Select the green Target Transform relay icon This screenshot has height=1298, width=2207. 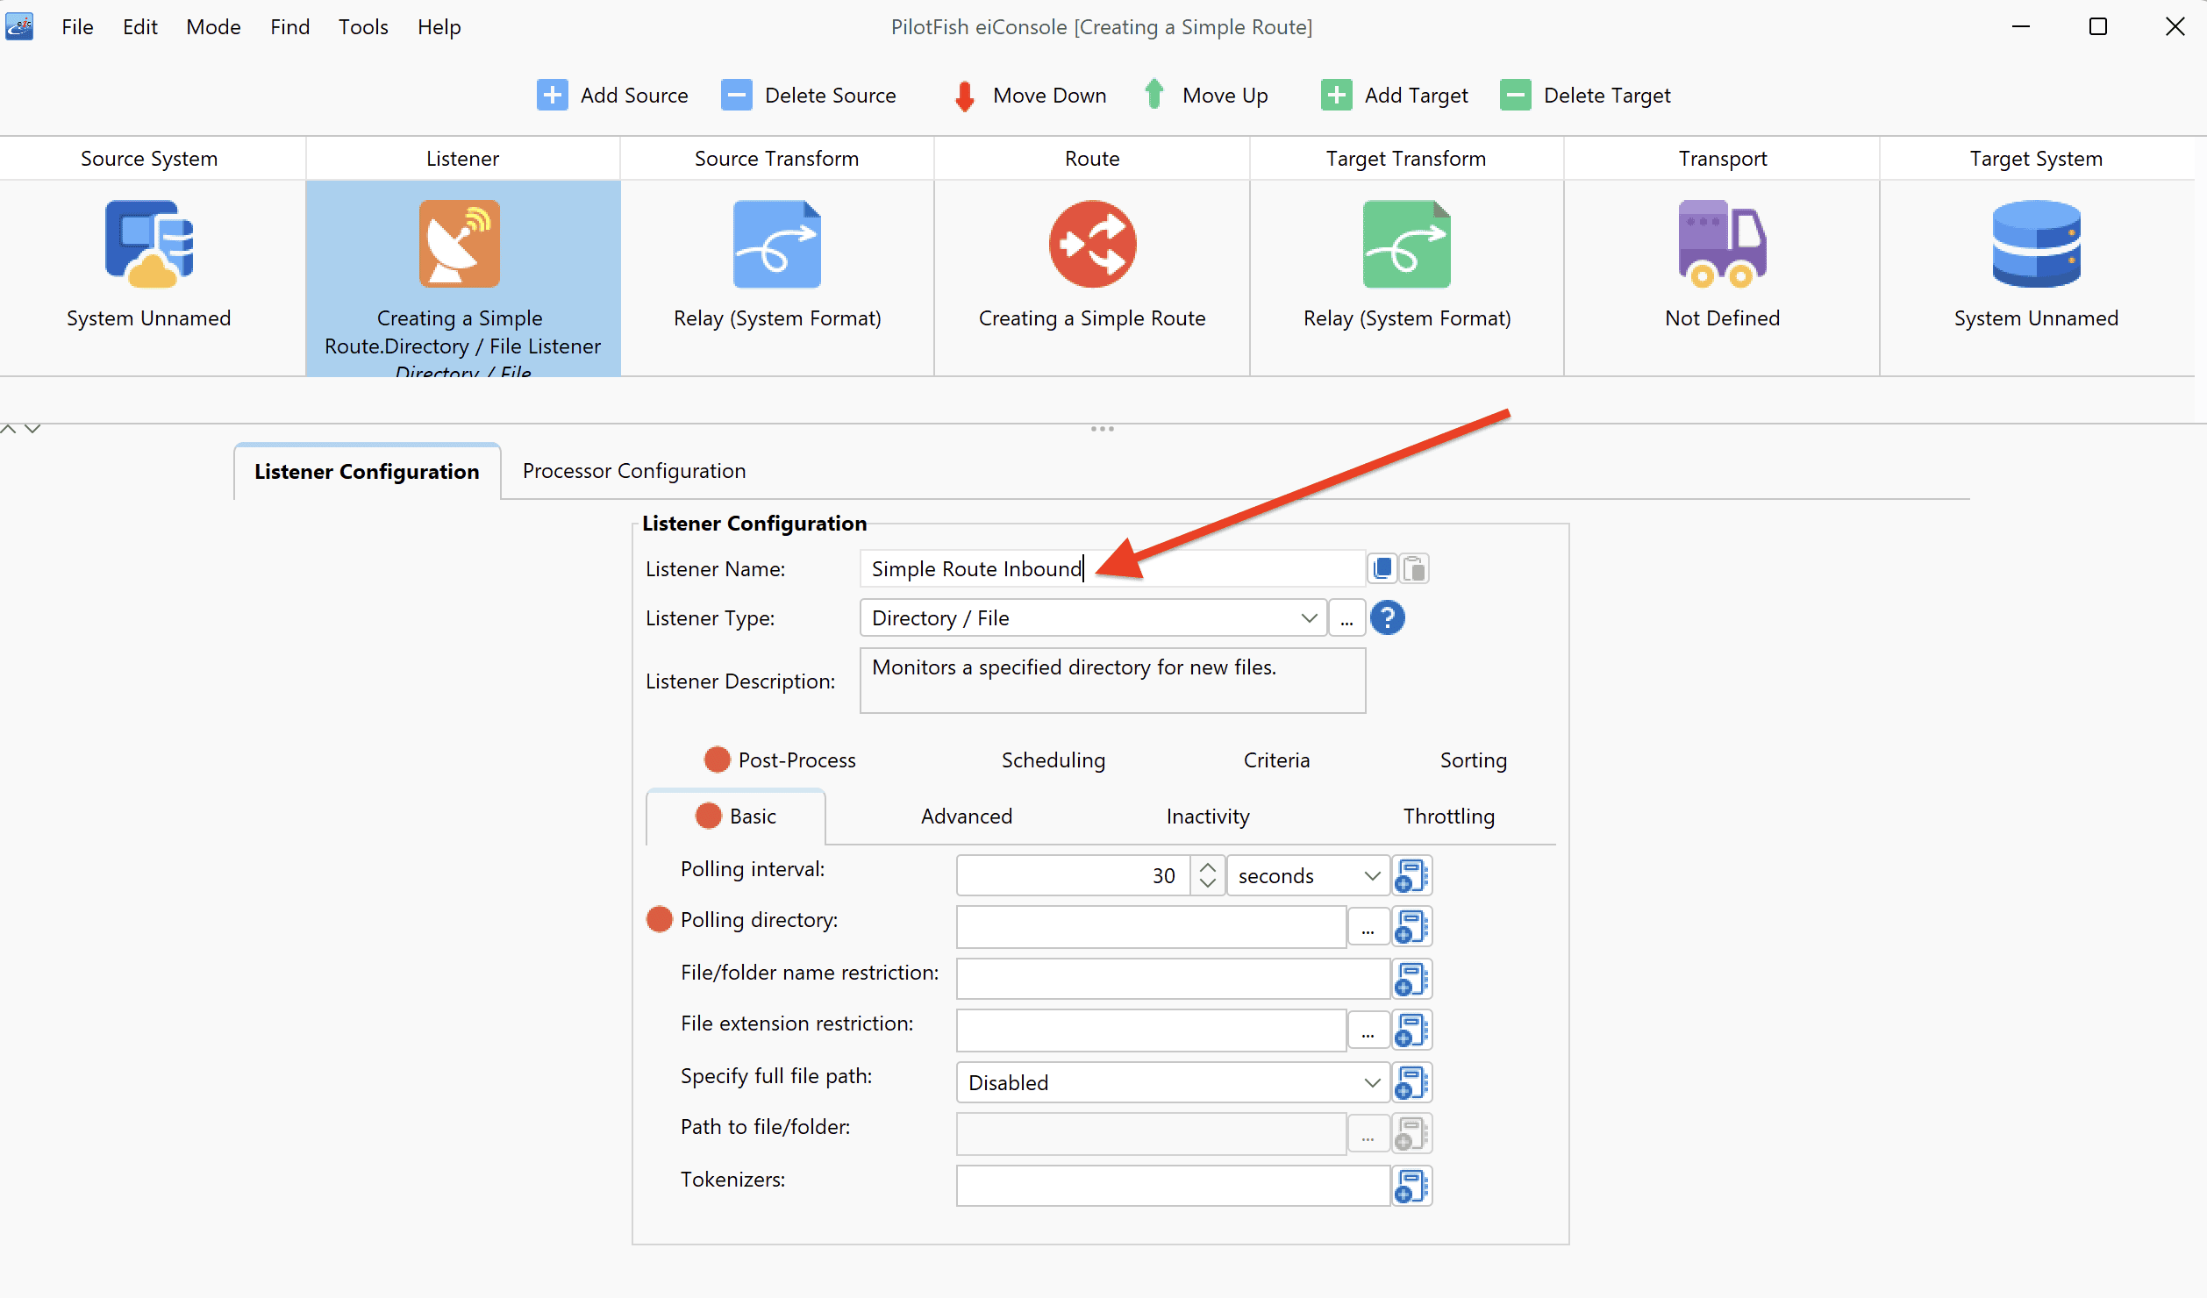[x=1406, y=244]
